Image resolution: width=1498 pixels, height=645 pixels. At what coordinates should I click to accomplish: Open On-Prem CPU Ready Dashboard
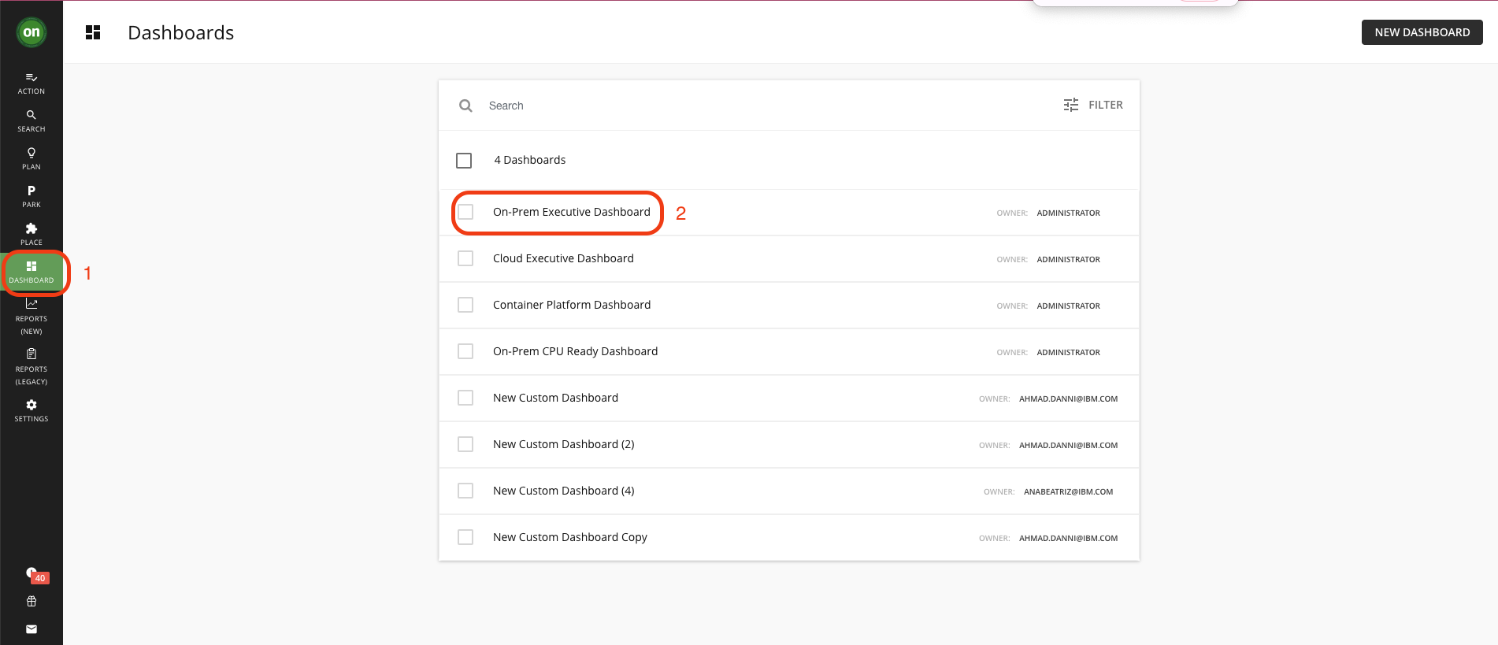pyautogui.click(x=575, y=351)
